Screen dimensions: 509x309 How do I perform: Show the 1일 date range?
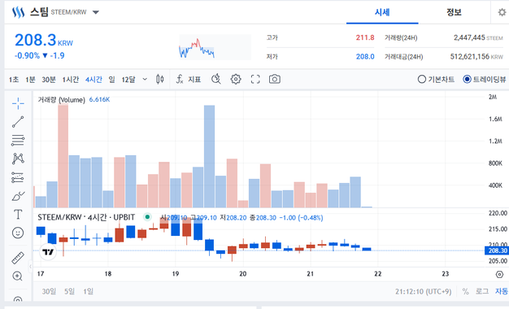pyautogui.click(x=88, y=291)
